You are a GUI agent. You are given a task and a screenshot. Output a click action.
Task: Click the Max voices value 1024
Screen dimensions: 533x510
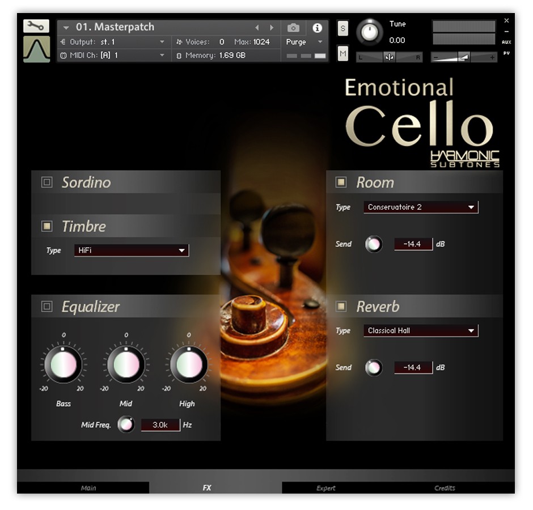click(x=261, y=42)
